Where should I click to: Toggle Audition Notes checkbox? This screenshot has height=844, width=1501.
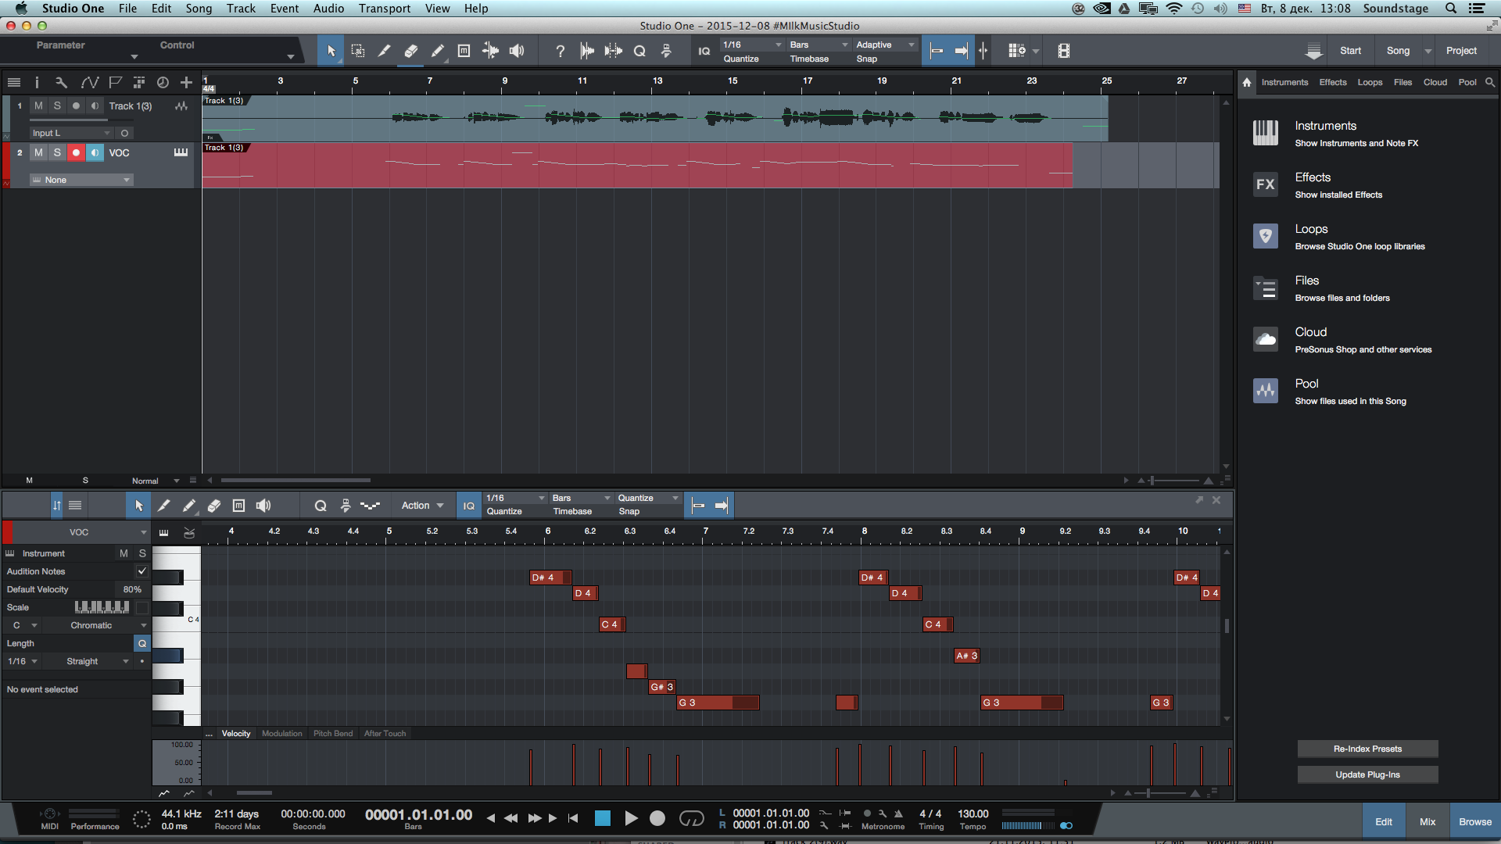(142, 571)
